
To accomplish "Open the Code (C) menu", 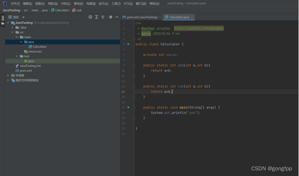I will pos(66,3).
